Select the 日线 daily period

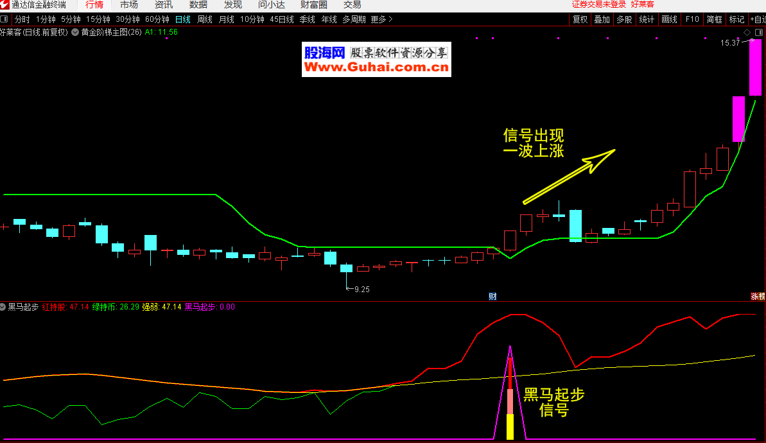[x=183, y=19]
